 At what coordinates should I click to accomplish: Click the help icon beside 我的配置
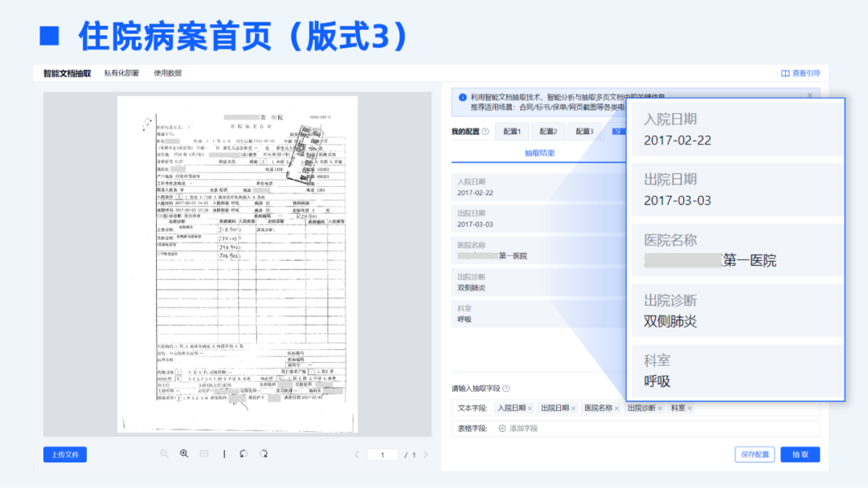pyautogui.click(x=485, y=132)
